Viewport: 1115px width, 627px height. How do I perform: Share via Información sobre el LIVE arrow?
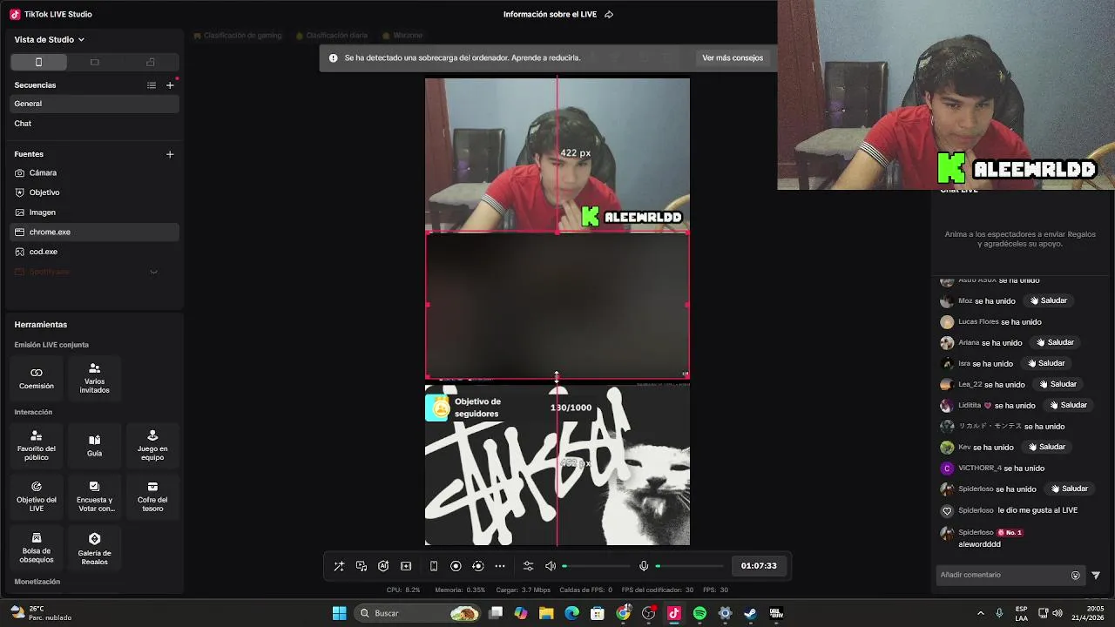point(609,14)
